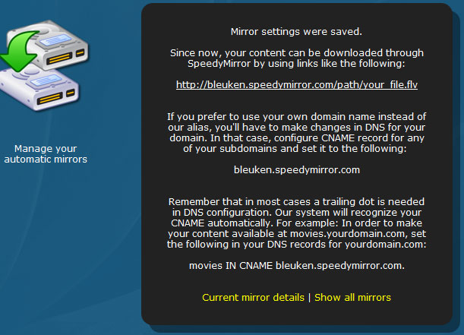Click the "Mirror settings were saved." message
Viewport: 464px width, 335px height.
296,32
